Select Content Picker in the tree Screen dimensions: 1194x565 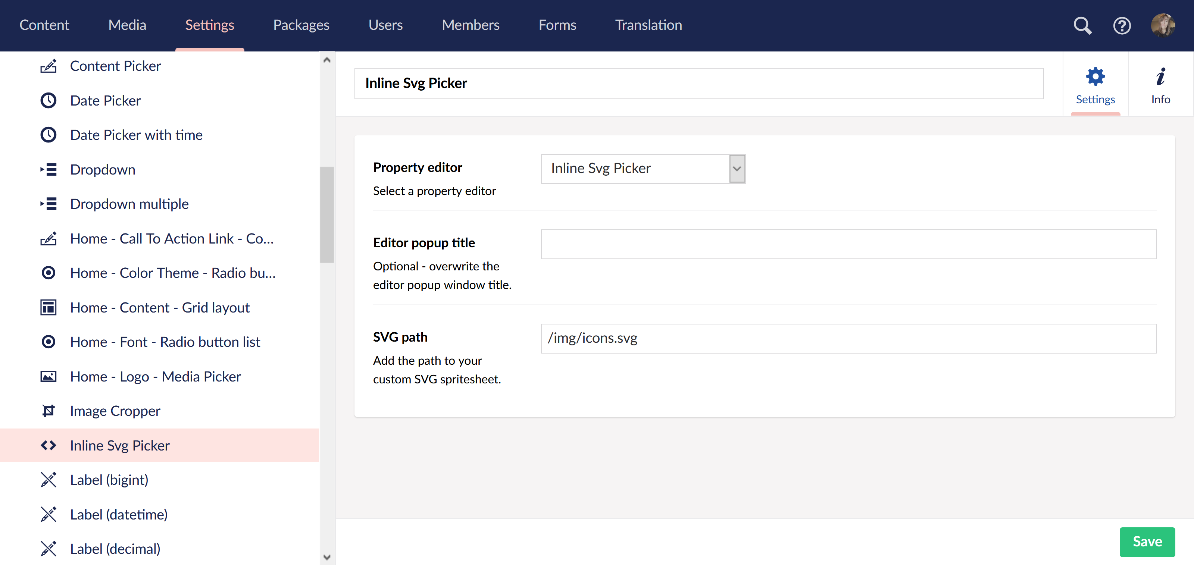point(115,66)
